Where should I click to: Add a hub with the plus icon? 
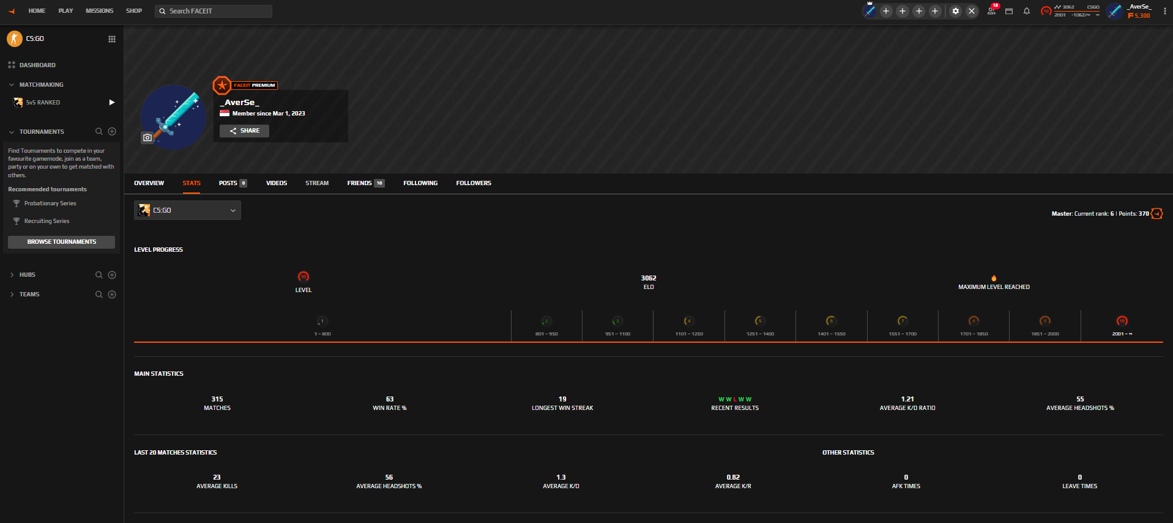(112, 275)
